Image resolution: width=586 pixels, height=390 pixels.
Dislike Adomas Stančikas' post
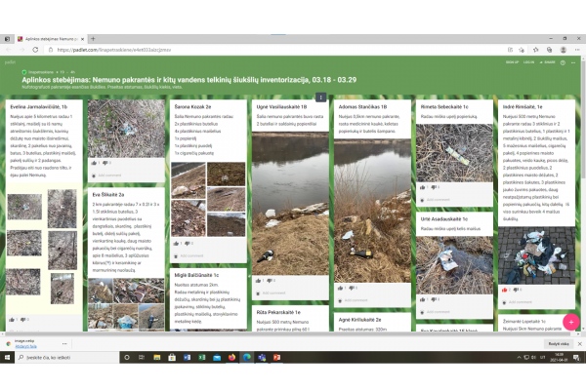[x=352, y=288]
